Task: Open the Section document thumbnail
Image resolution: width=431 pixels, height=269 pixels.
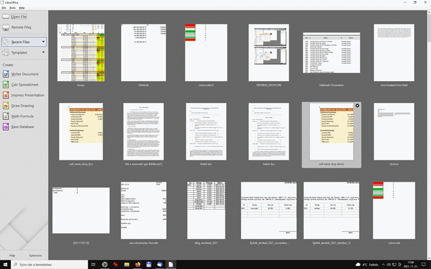Action: 394,132
